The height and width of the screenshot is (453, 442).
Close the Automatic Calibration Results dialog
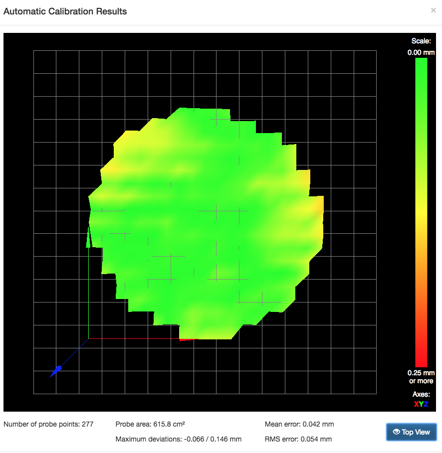click(433, 10)
